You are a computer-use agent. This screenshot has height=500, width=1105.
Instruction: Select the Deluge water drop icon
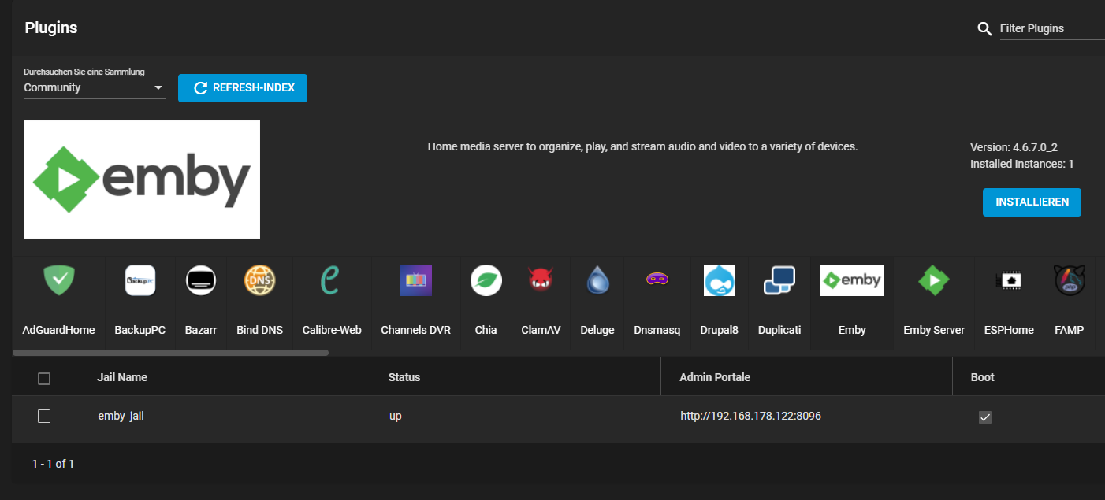[x=597, y=280]
